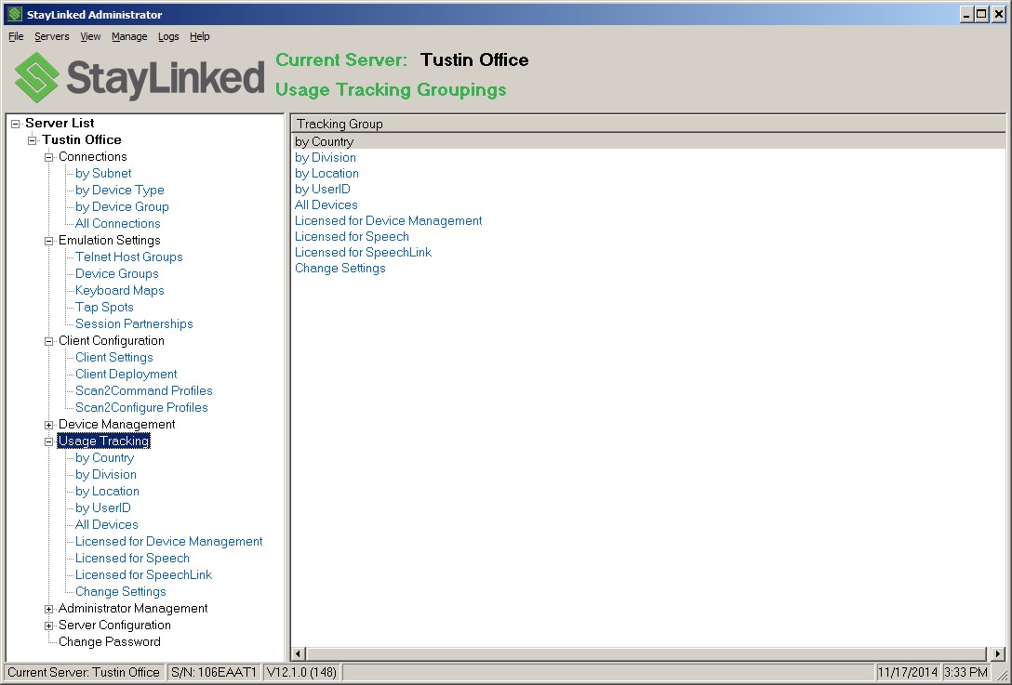1012x685 pixels.
Task: Expand the Administrator Management node
Action: tap(47, 608)
